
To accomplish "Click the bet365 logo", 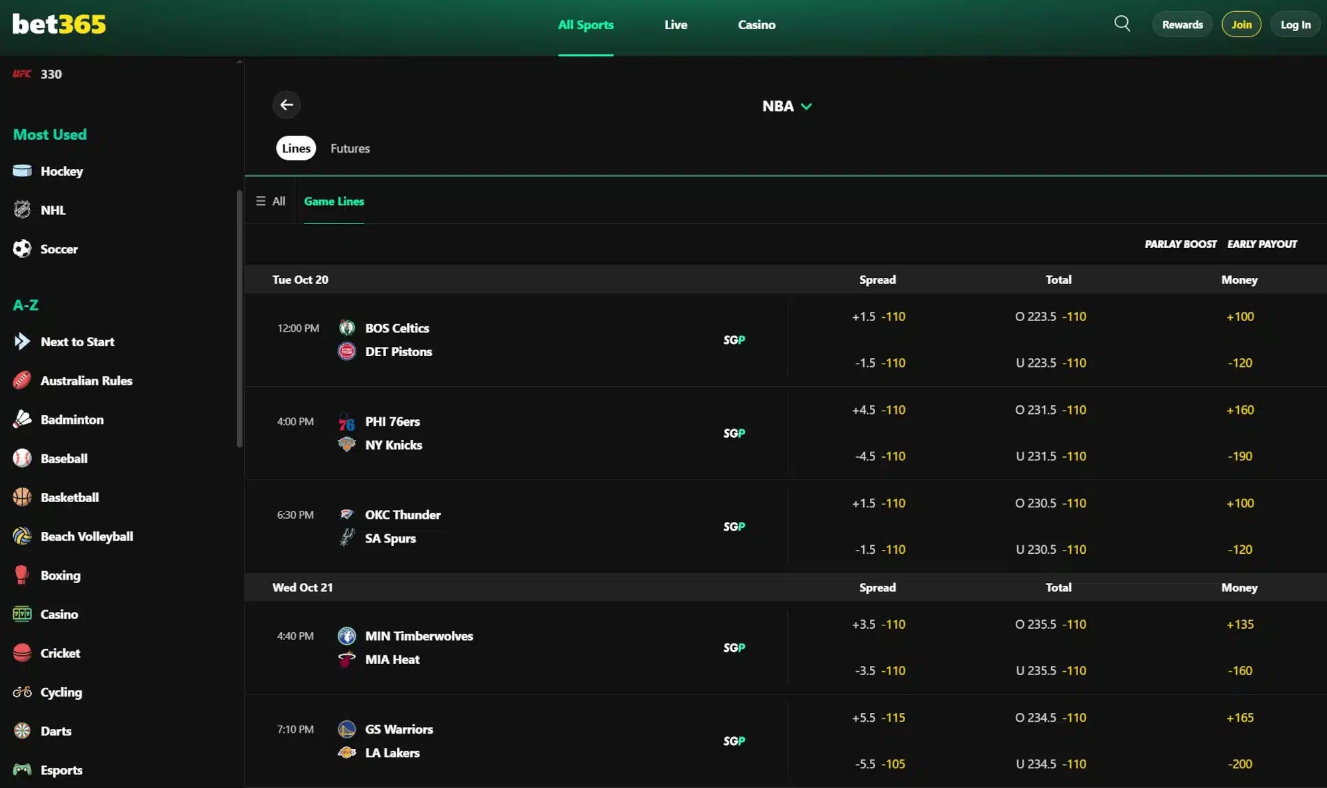I will [x=59, y=25].
